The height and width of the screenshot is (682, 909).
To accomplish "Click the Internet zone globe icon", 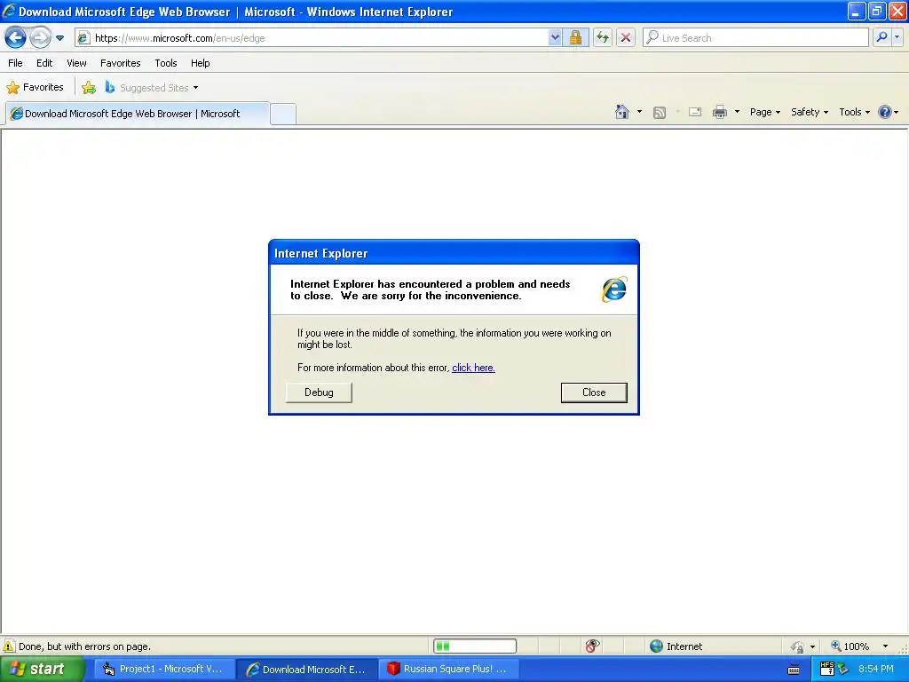I will 656,646.
